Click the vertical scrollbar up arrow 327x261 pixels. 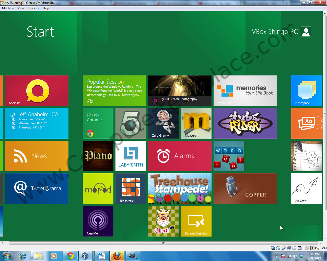(325, 13)
